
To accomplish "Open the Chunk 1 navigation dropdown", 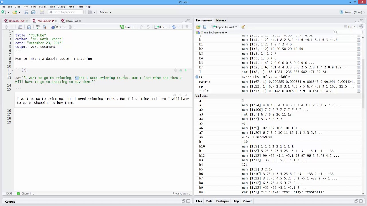I will 26,193.
